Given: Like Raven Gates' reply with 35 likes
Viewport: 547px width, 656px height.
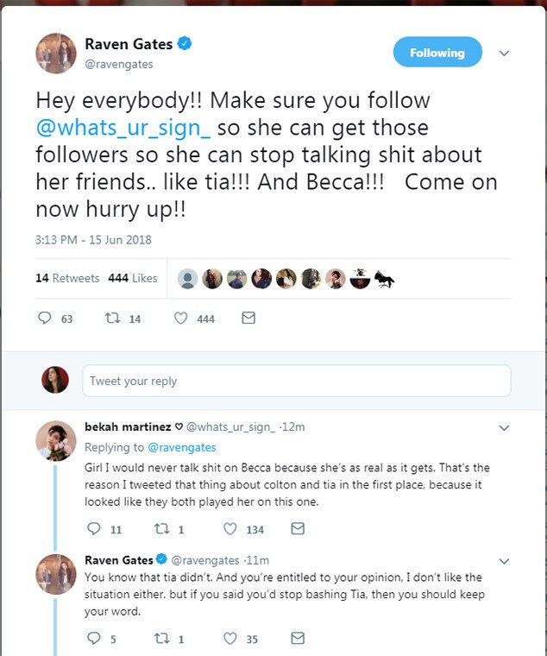Looking at the screenshot, I should (x=230, y=639).
